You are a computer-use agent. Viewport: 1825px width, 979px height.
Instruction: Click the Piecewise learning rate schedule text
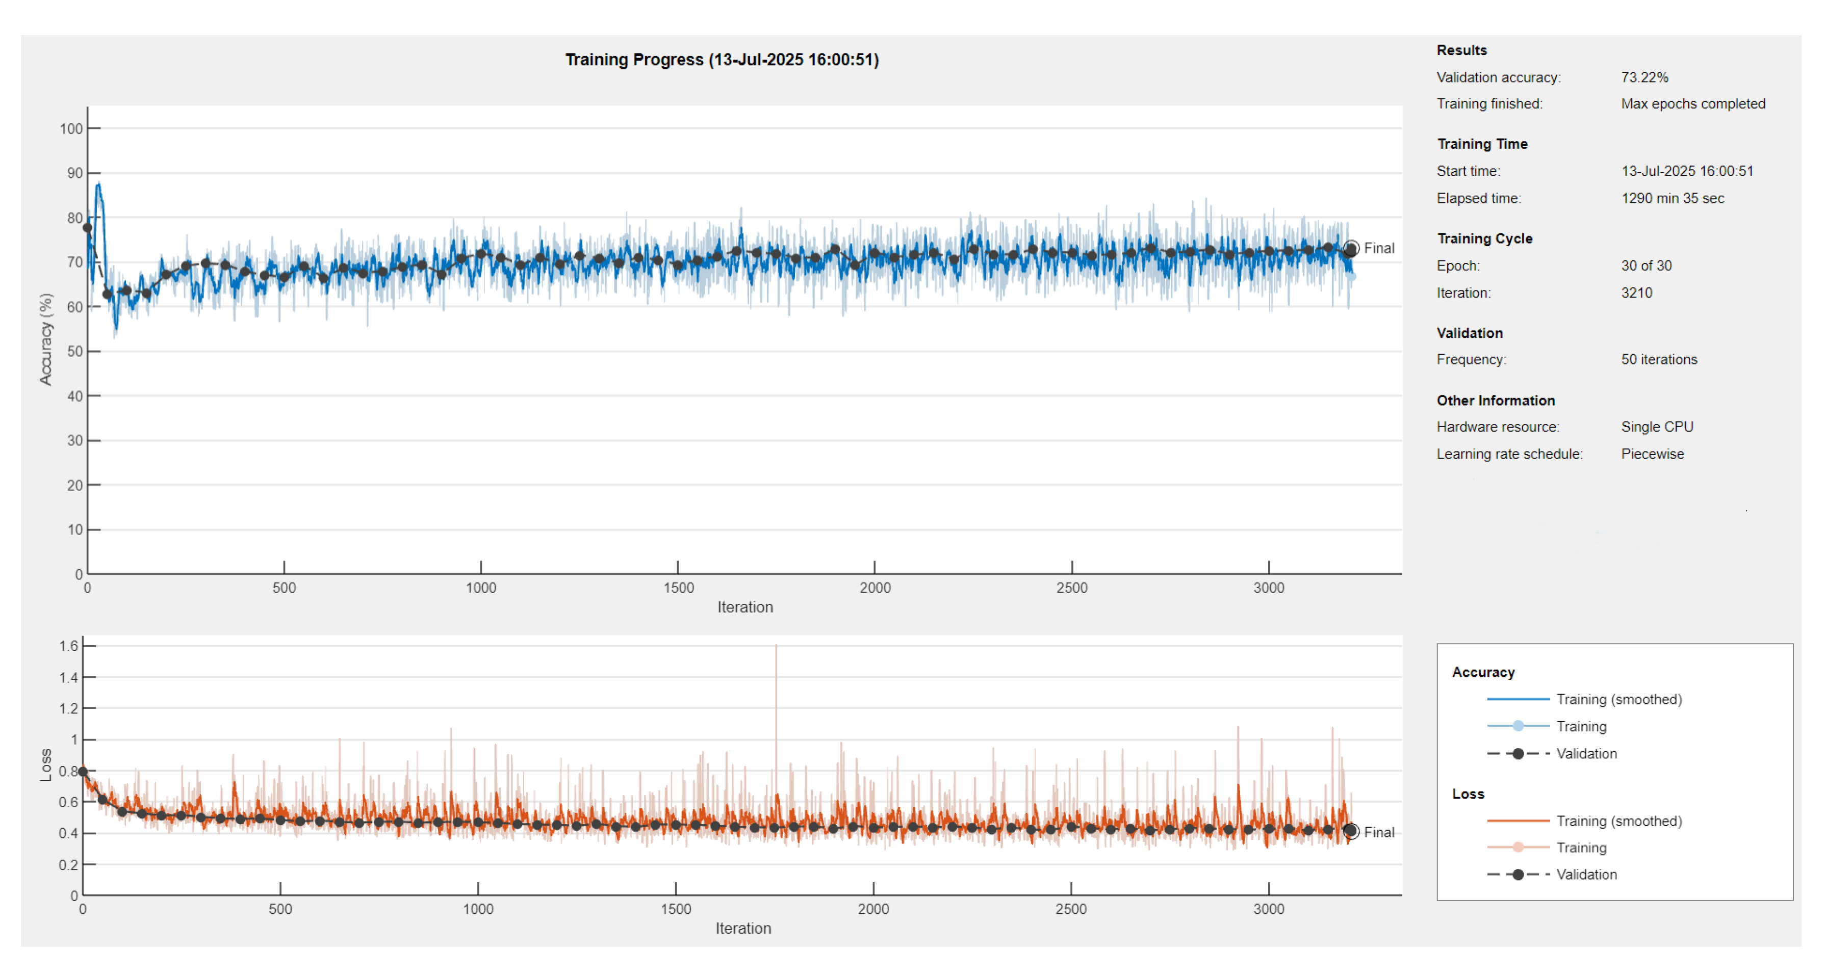tap(1652, 455)
